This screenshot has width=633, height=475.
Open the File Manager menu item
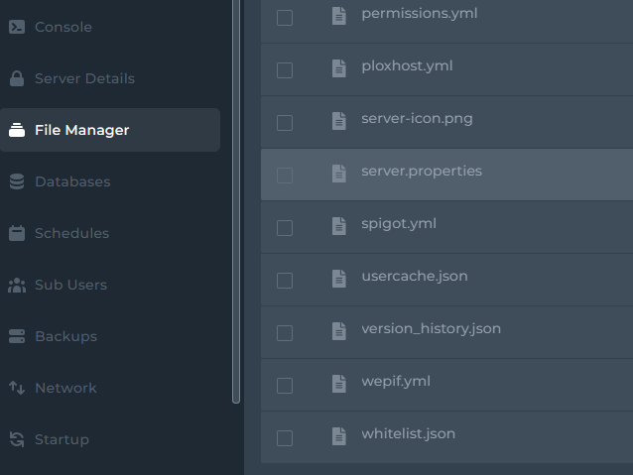pyautogui.click(x=81, y=130)
